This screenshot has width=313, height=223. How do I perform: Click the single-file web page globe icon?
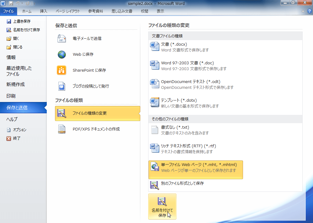(x=155, y=167)
